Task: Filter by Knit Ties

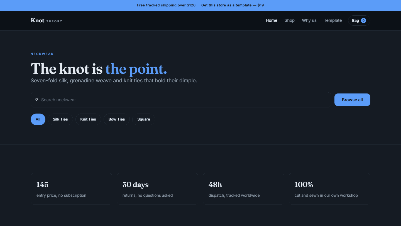Action: click(88, 119)
